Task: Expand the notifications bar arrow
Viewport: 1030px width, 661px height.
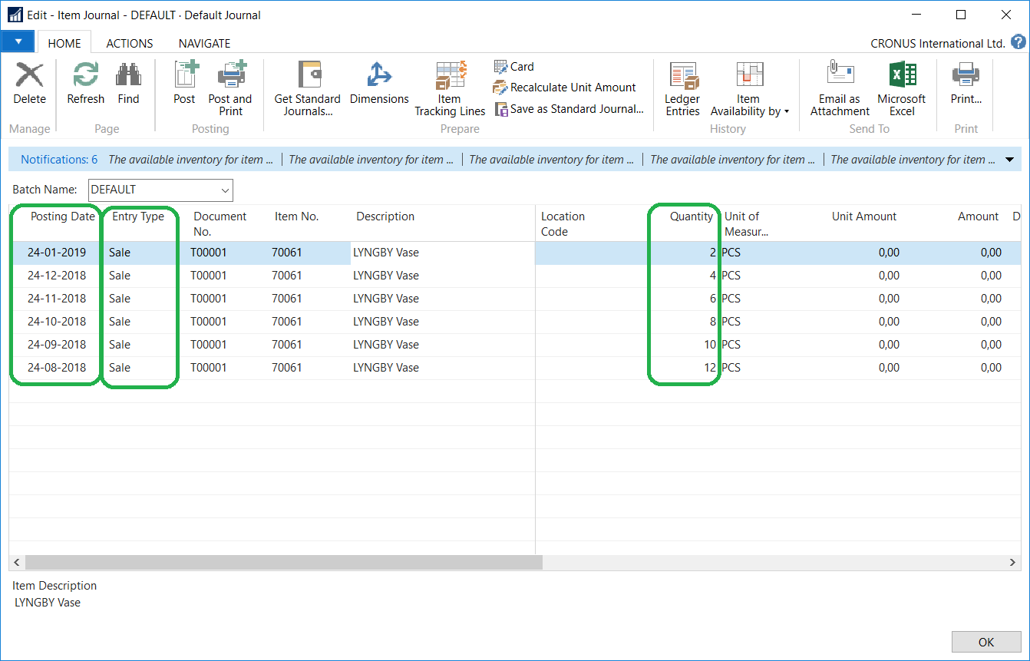Action: point(1009,160)
